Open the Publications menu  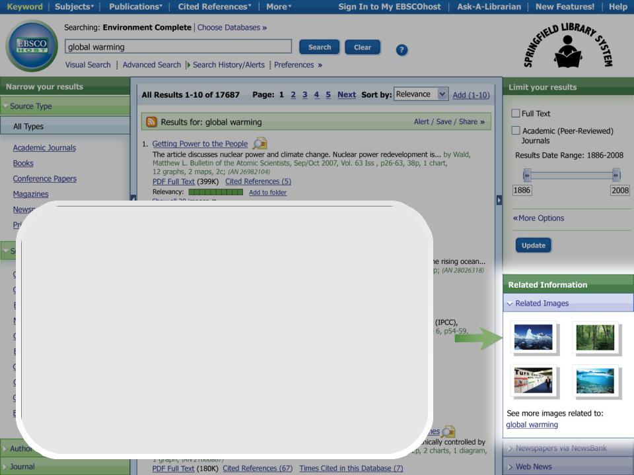[x=135, y=7]
